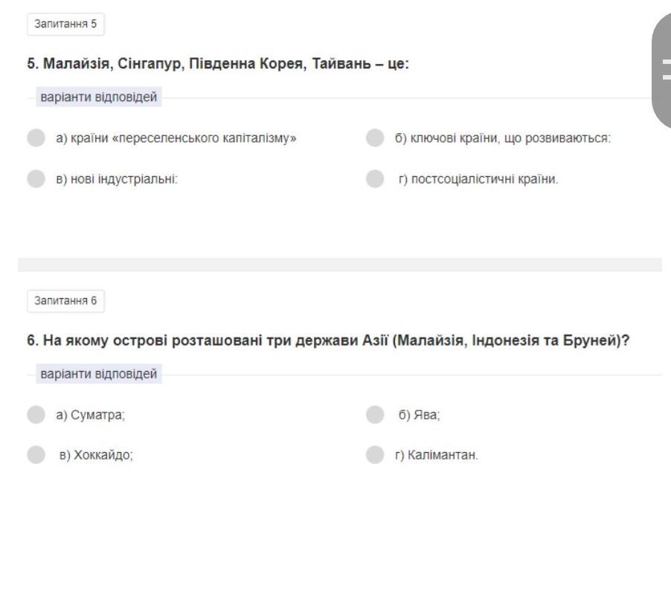Screen dimensions: 671x612
Task: Click answer text г) Калімантан
Action: (436, 455)
